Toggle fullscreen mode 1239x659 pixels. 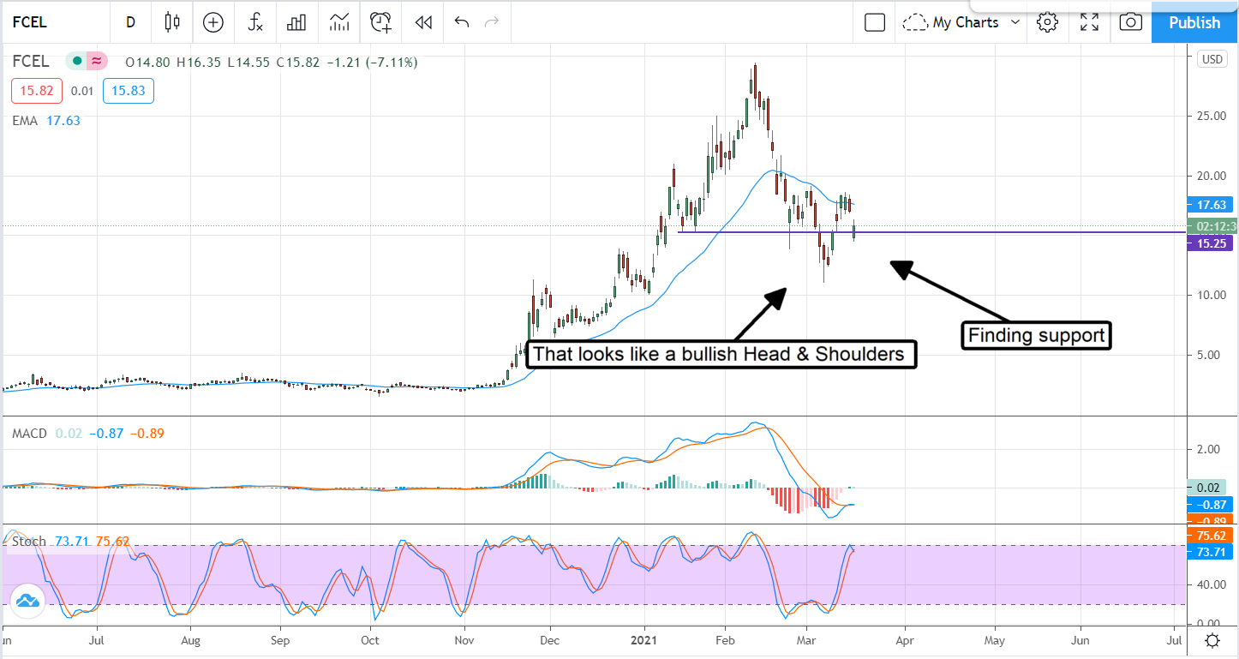[1089, 22]
